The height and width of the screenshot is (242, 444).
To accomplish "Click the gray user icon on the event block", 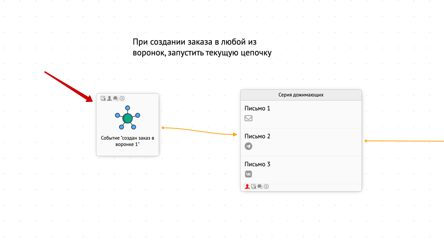I will (x=109, y=99).
